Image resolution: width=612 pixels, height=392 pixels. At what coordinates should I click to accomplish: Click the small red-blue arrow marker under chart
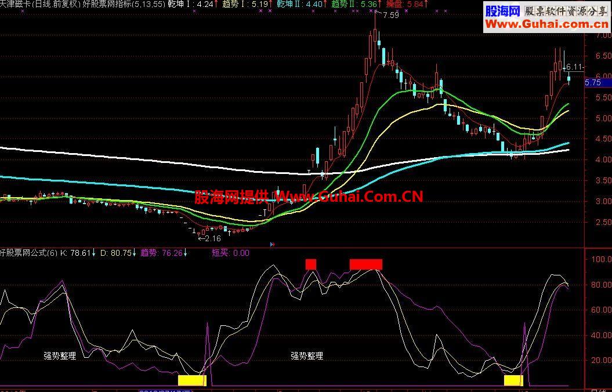tap(272, 245)
